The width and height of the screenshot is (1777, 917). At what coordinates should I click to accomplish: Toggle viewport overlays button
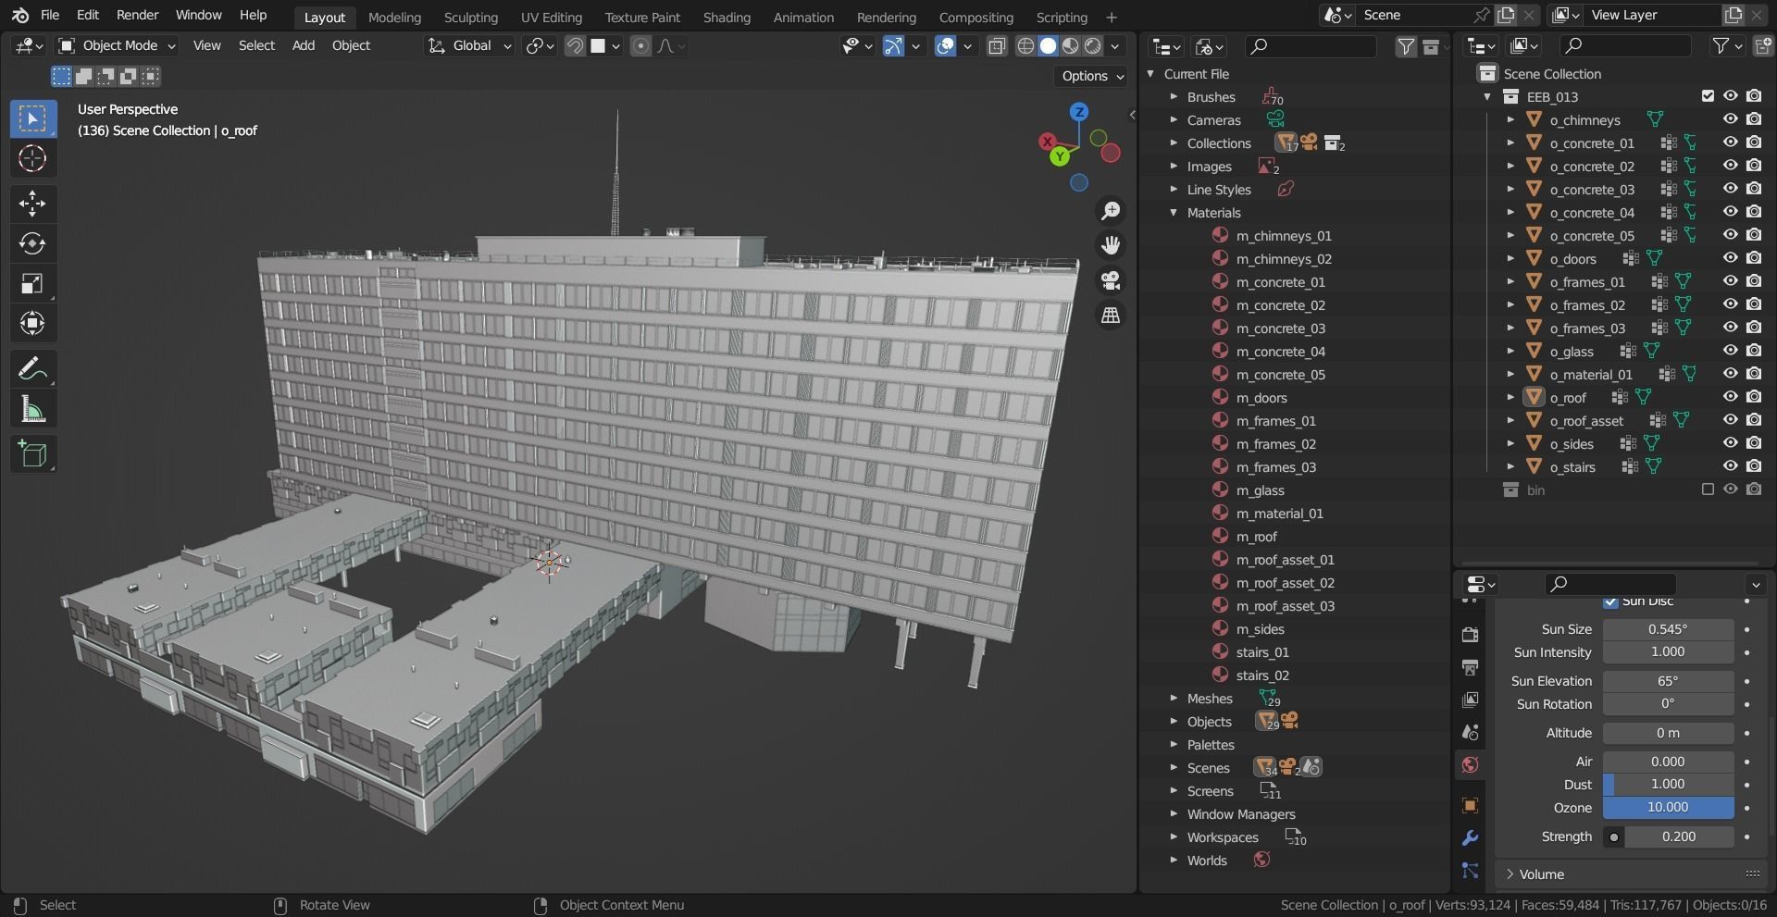(945, 46)
